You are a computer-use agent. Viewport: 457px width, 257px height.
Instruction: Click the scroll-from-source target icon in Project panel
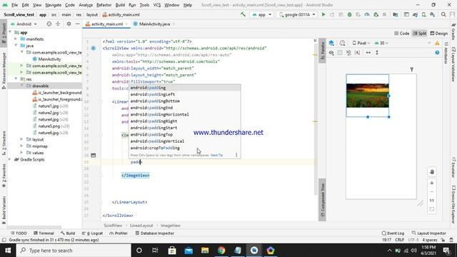(x=49, y=24)
